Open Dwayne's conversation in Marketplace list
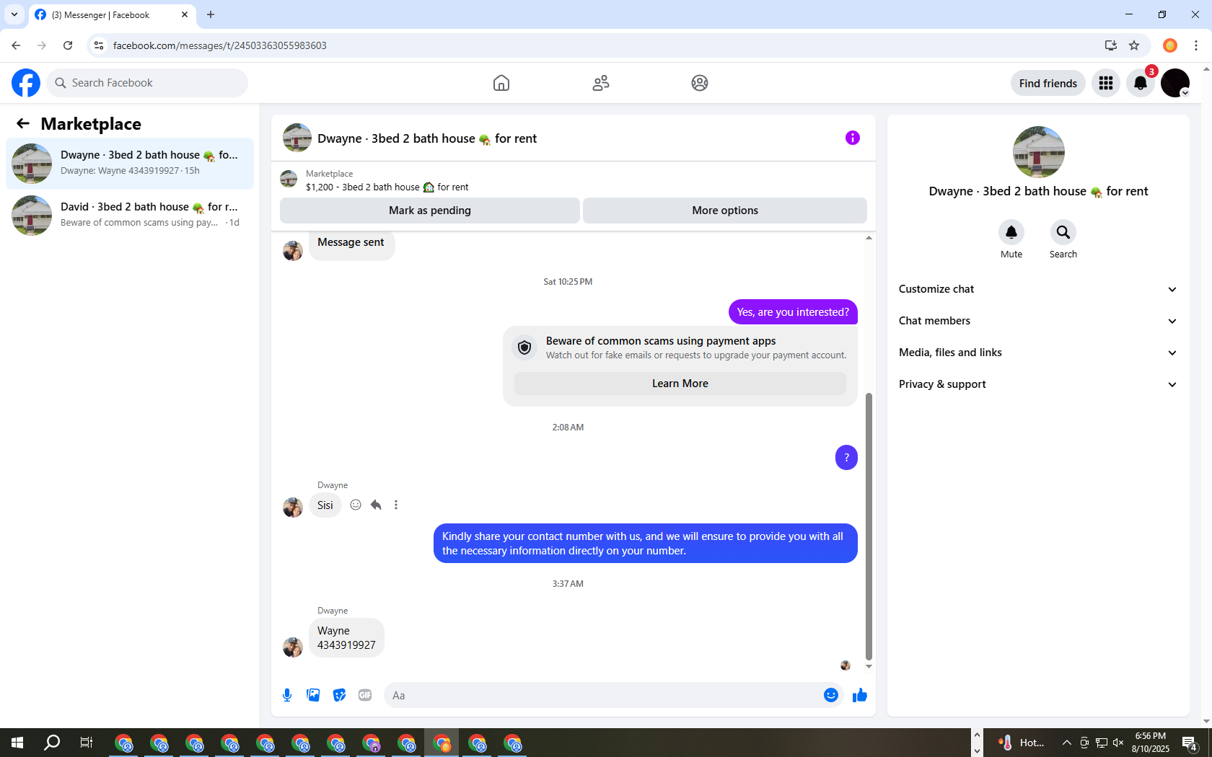Image resolution: width=1212 pixels, height=757 pixels. pyautogui.click(x=130, y=164)
